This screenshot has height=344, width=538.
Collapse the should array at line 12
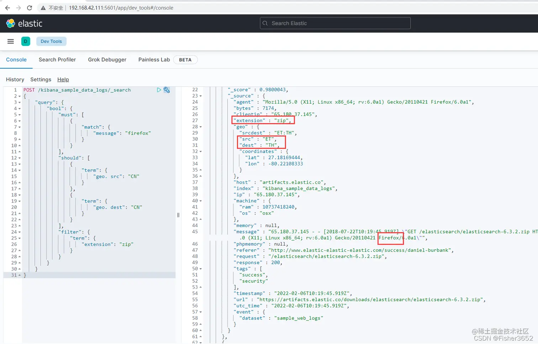pyautogui.click(x=20, y=158)
